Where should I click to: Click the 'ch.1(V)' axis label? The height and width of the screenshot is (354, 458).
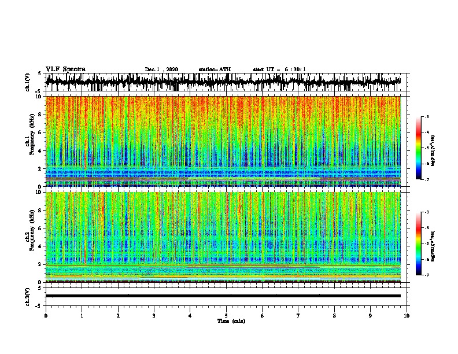tap(28, 82)
